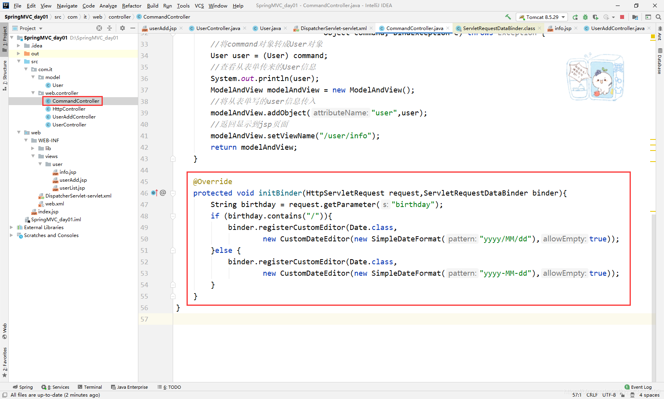The width and height of the screenshot is (664, 399).
Task: Click the red Stop button
Action: pyautogui.click(x=622, y=17)
